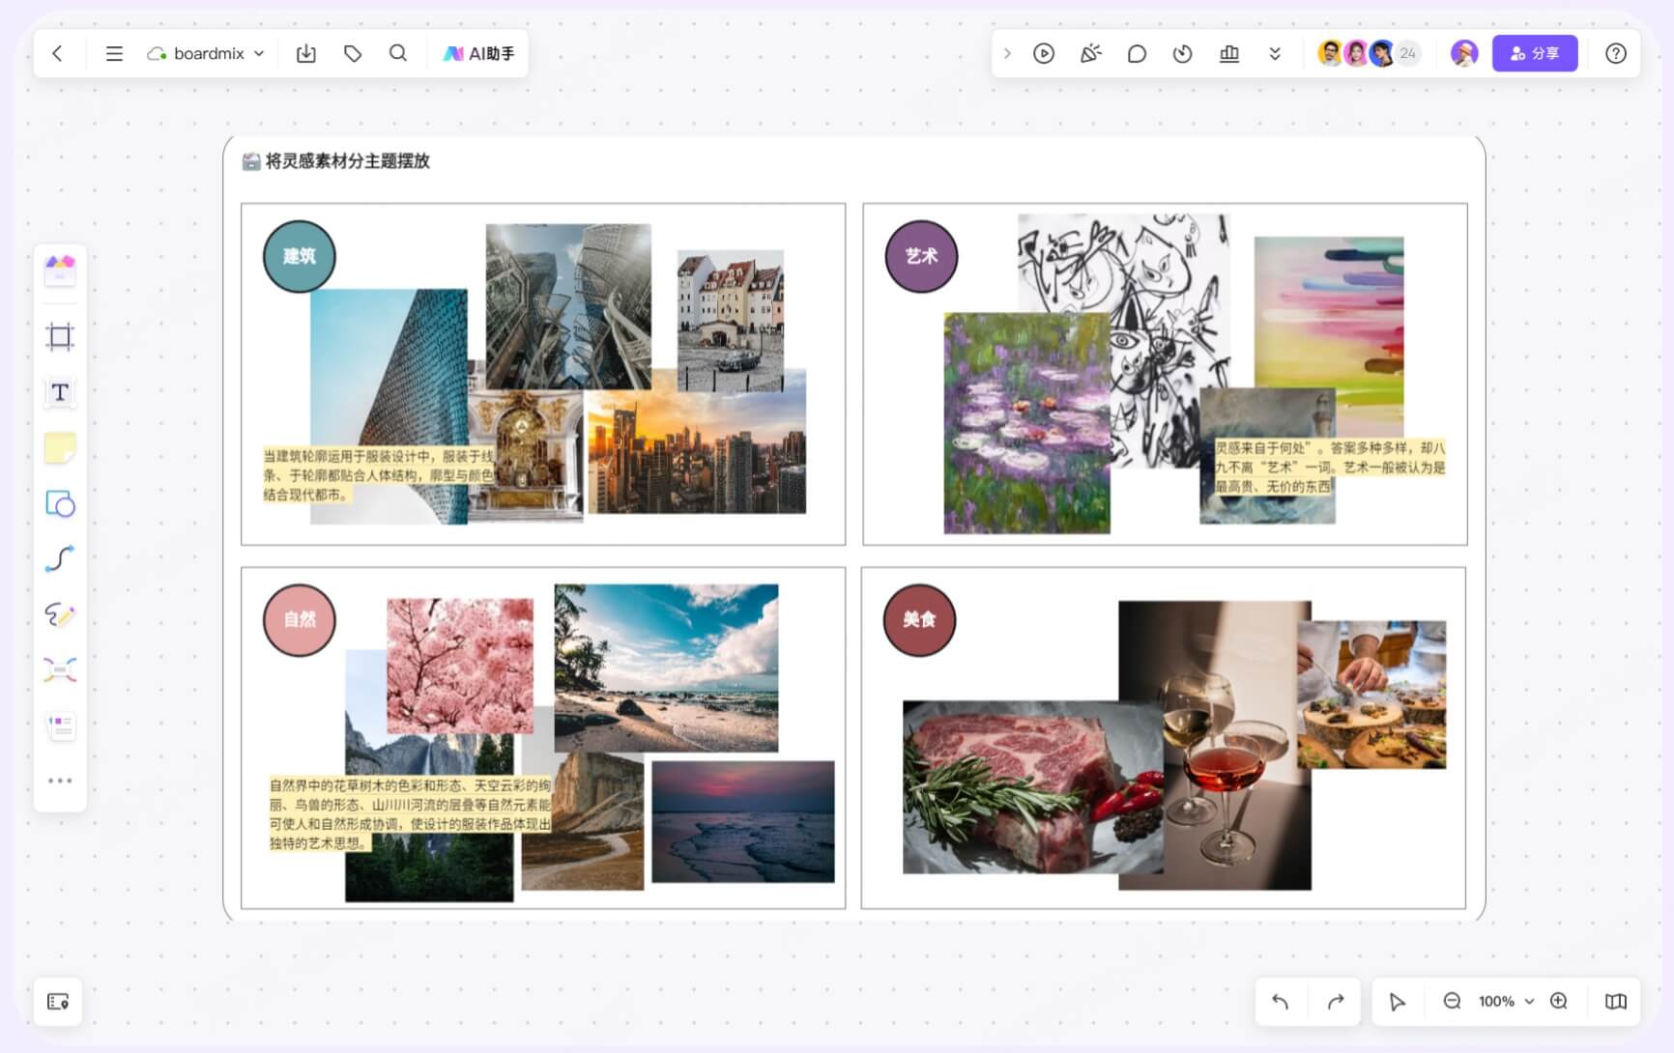Open the templates icon at sidebar top
The width and height of the screenshot is (1674, 1053).
coord(60,270)
